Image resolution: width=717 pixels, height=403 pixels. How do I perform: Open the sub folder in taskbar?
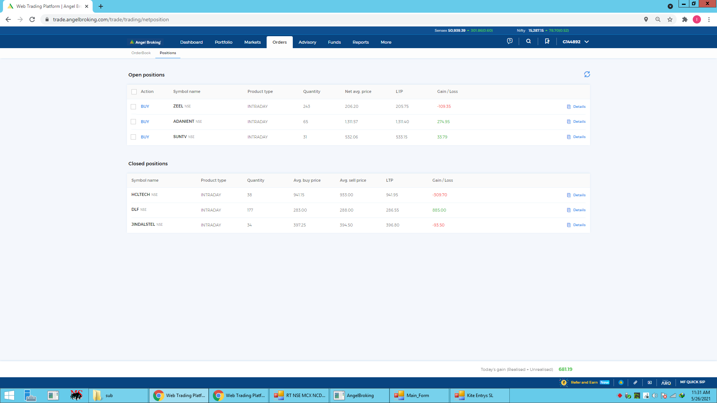118,396
